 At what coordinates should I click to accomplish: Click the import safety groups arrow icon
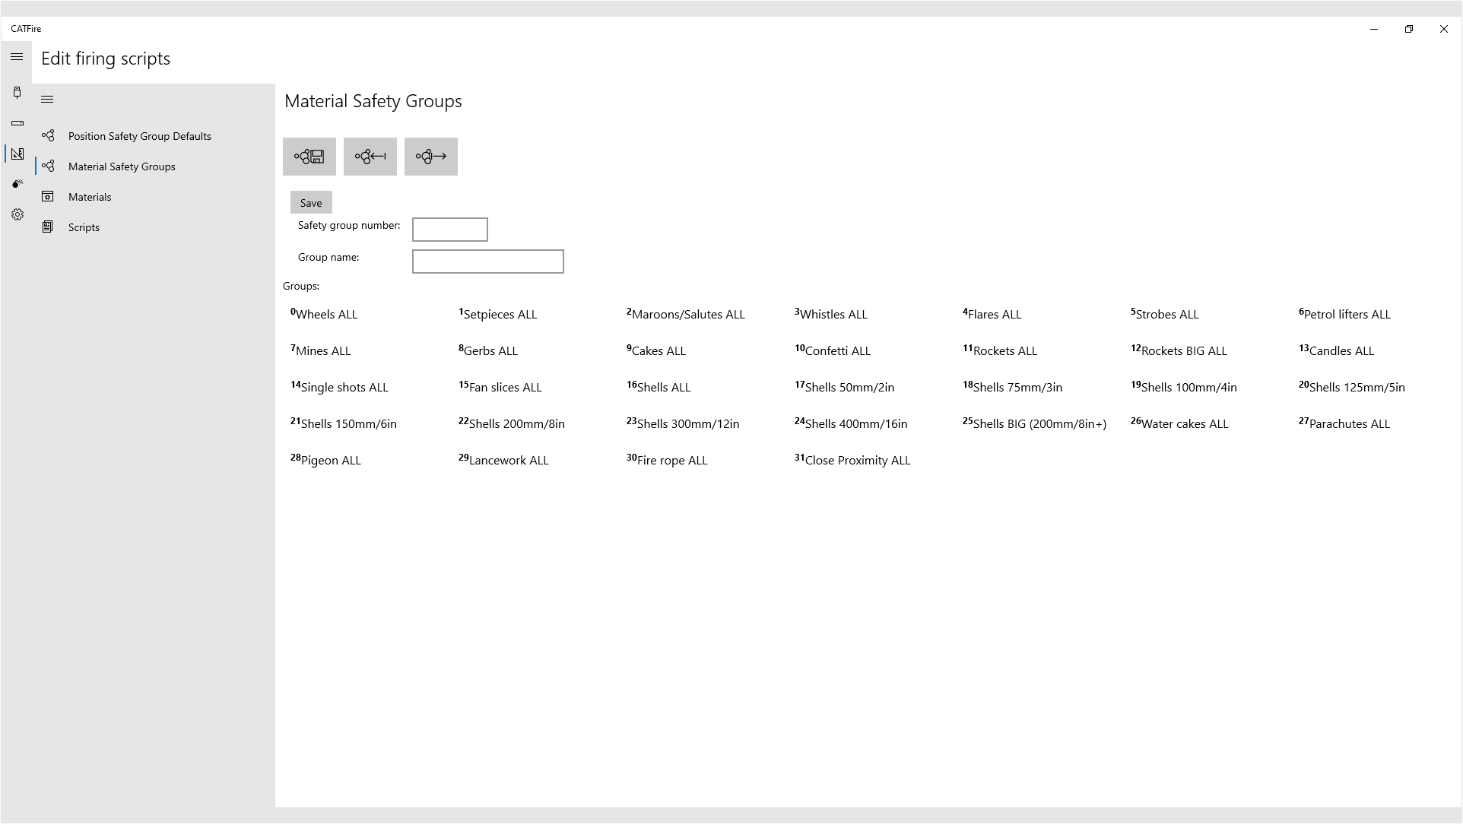point(370,157)
